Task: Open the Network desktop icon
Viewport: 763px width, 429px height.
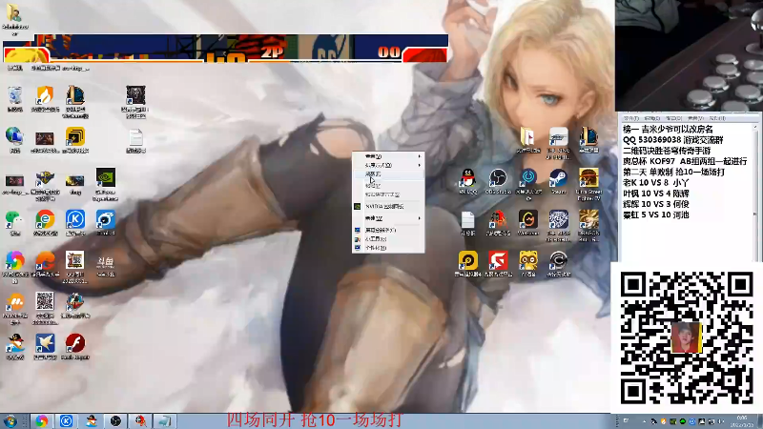Action: (x=14, y=140)
